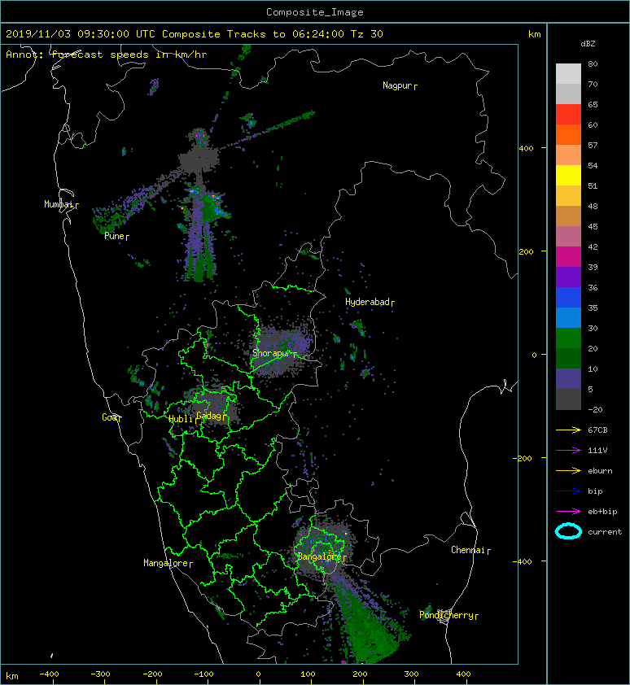This screenshot has height=685, width=630.
Task: Click the magenta eb+bip arrow legend icon
Action: 568,512
